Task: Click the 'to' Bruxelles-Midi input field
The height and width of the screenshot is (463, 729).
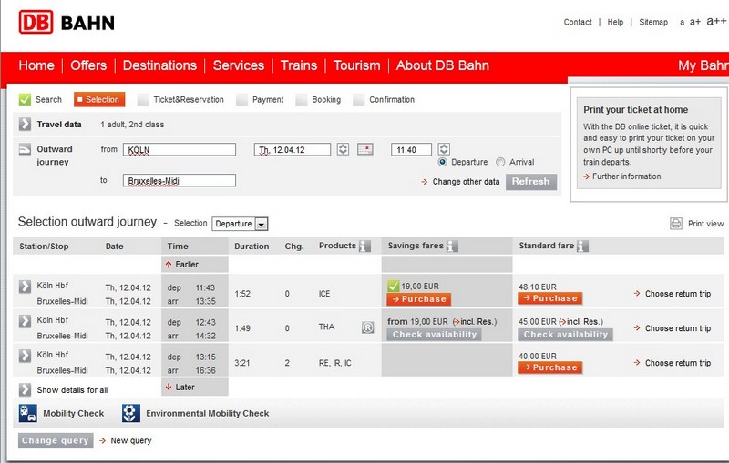Action: point(180,180)
